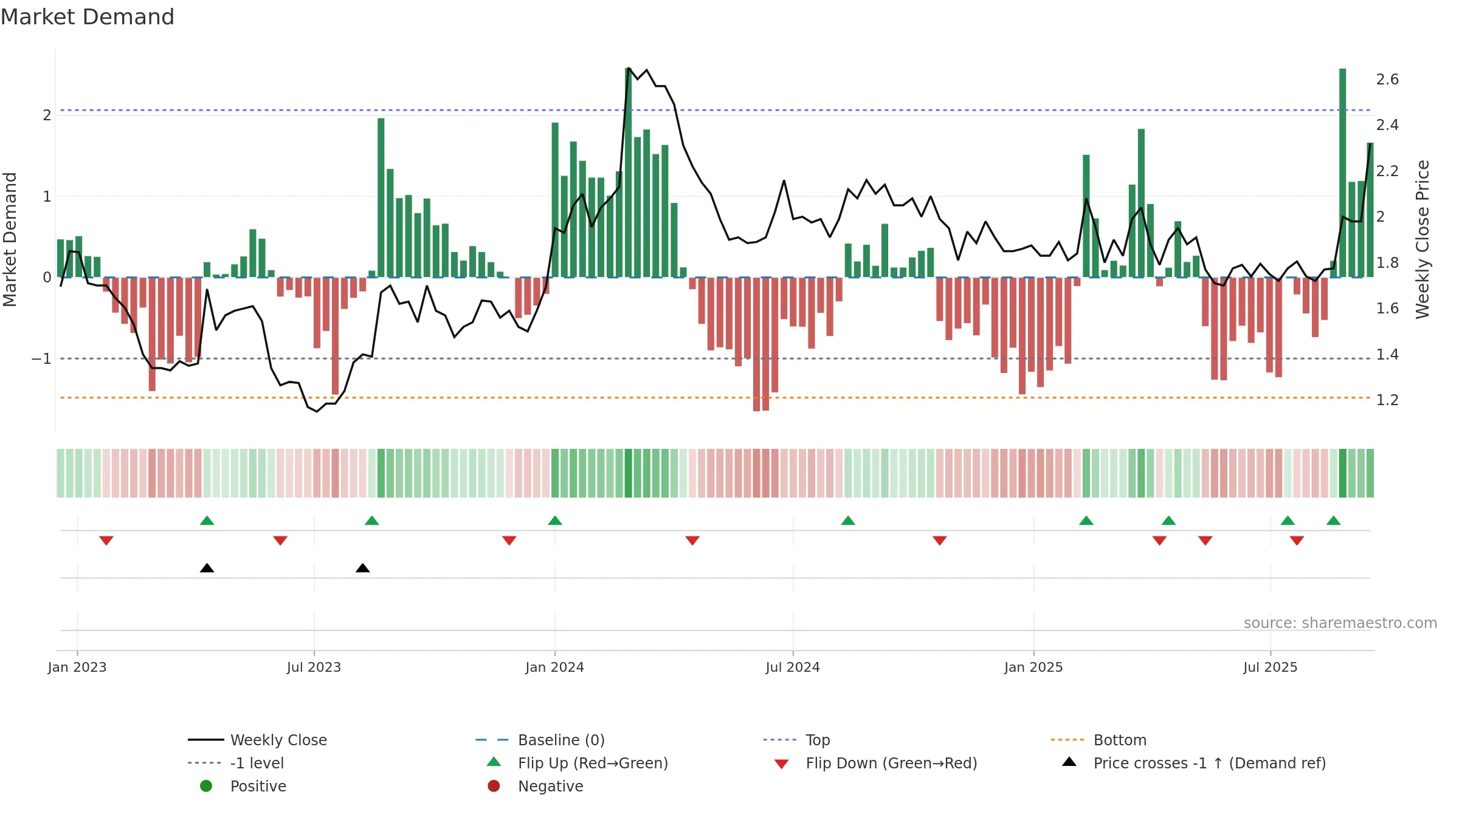This screenshot has height=820, width=1459.
Task: Click the Weekly Close Price axis title
Action: point(1423,239)
